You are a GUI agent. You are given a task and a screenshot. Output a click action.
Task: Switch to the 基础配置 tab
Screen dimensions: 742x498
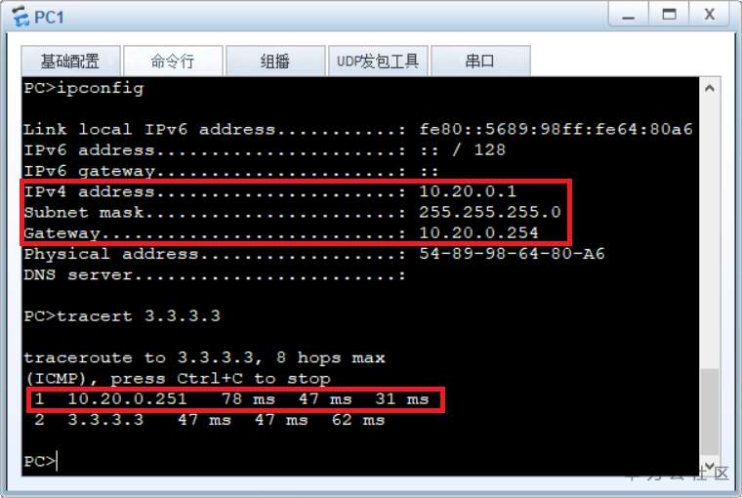[70, 62]
